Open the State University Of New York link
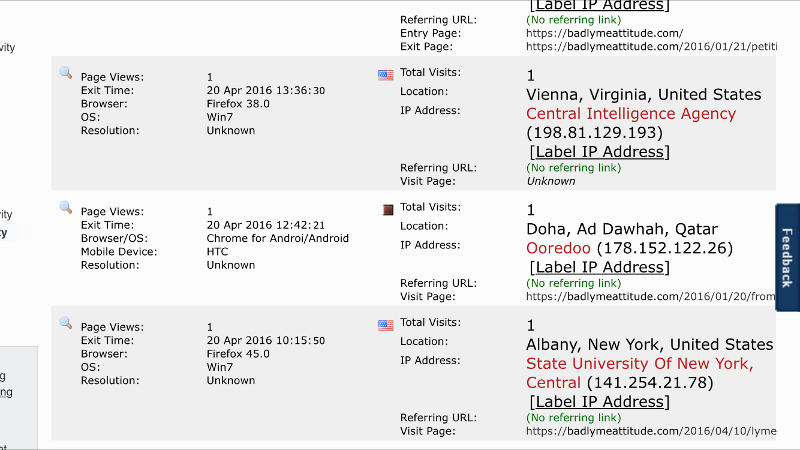The height and width of the screenshot is (450, 800). coord(639,364)
